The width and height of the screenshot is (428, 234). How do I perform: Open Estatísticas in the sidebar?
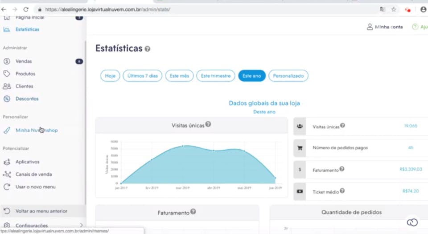pos(27,29)
